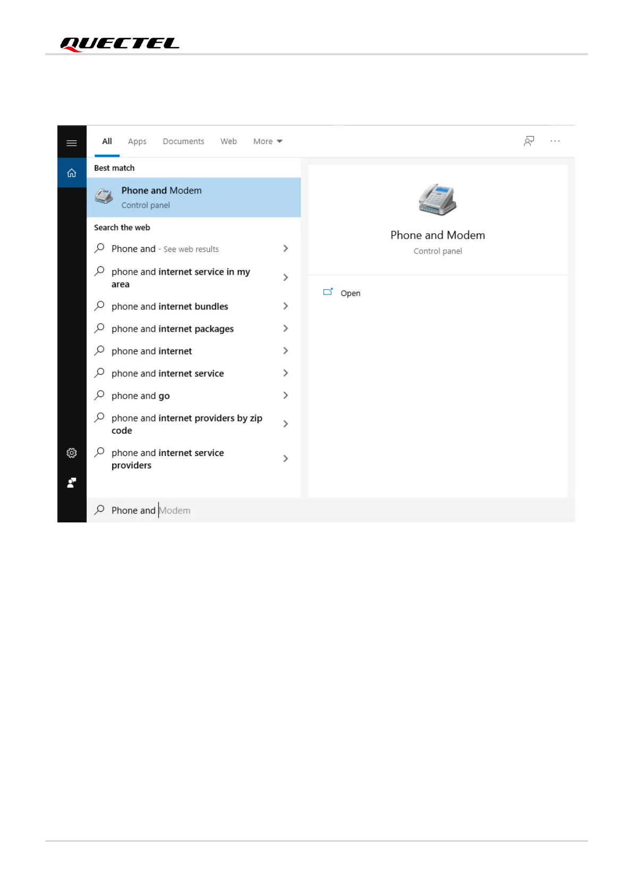Screen dimensions: 633x895
Task: Select 'phone and internet providers by zip code'
Action: (x=193, y=424)
